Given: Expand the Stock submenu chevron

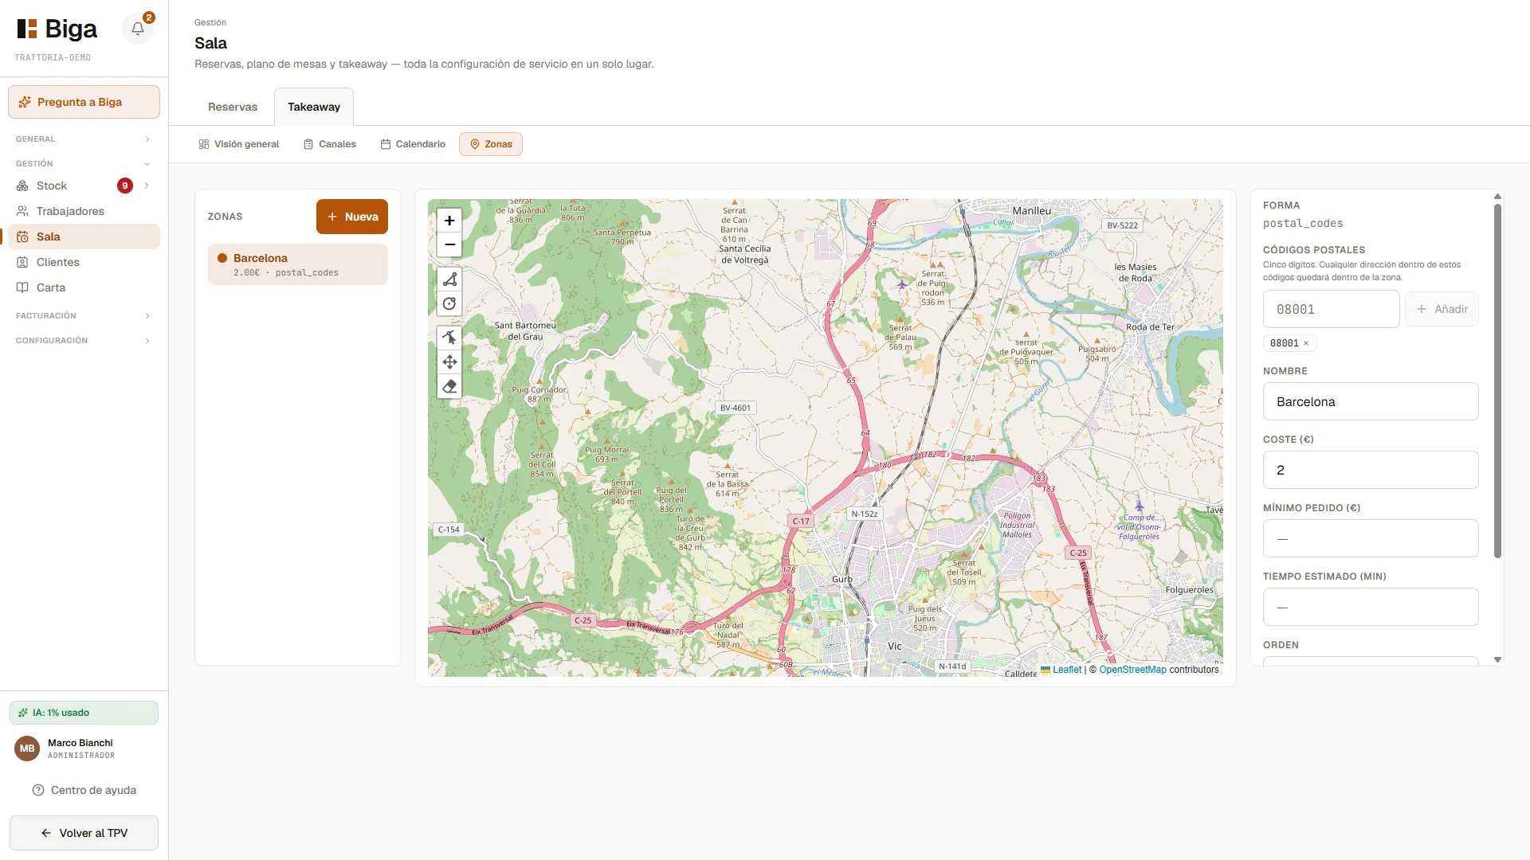Looking at the screenshot, I should (147, 186).
